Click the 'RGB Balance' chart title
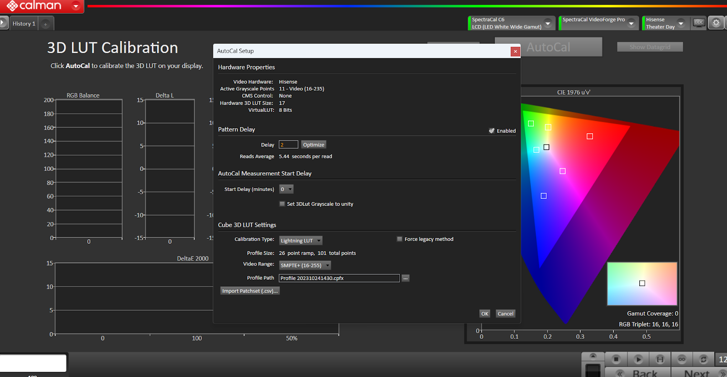The height and width of the screenshot is (377, 727). click(83, 96)
